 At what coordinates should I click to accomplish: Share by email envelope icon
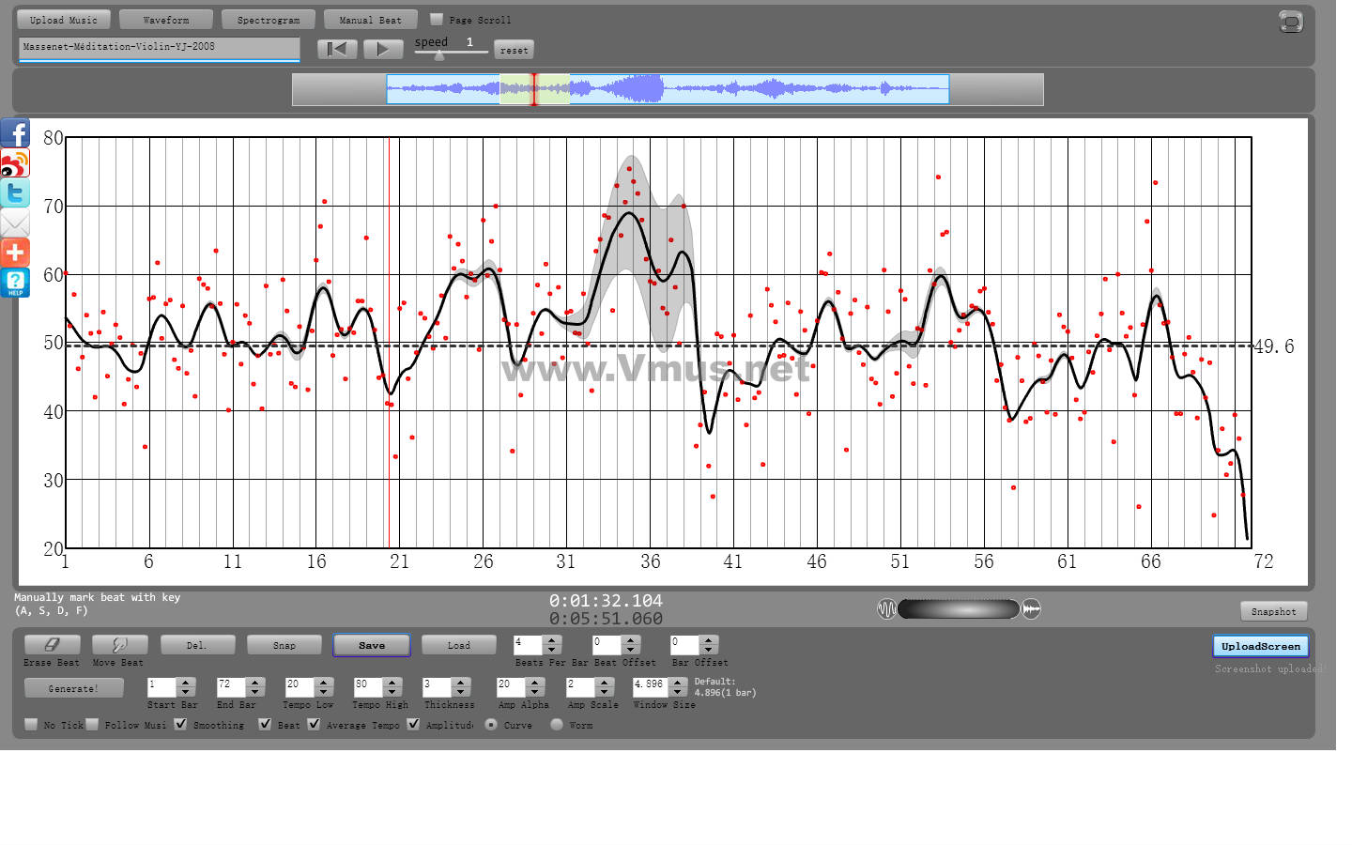tap(15, 223)
